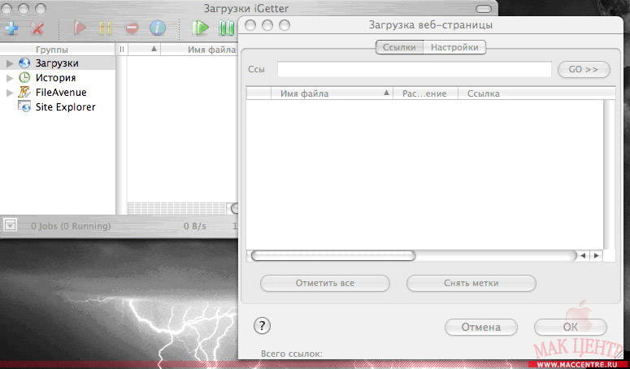Click the OK button in dialog
Screen dimensions: 630x369
pos(570,328)
